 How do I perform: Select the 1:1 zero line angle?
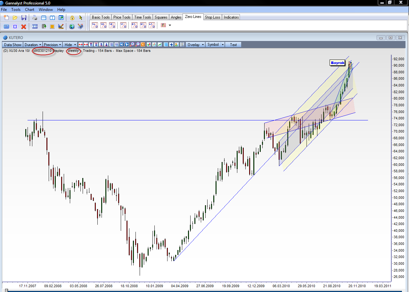pyautogui.click(x=123, y=25)
